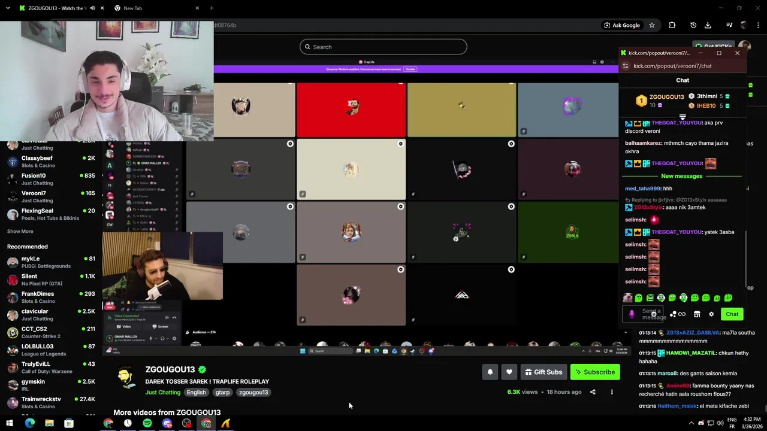767x431 pixels.
Task: Open the tab search dropdown arrow
Action: pyautogui.click(x=8, y=8)
